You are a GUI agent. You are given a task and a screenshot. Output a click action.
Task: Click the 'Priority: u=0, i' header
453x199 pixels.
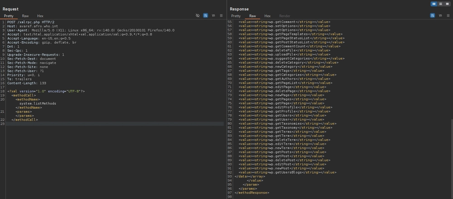coord(24,75)
